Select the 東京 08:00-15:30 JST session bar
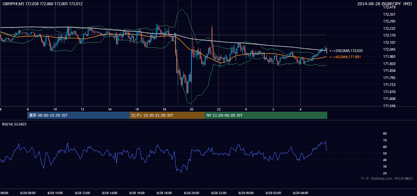This screenshot has width=417, height=196. [x=78, y=115]
